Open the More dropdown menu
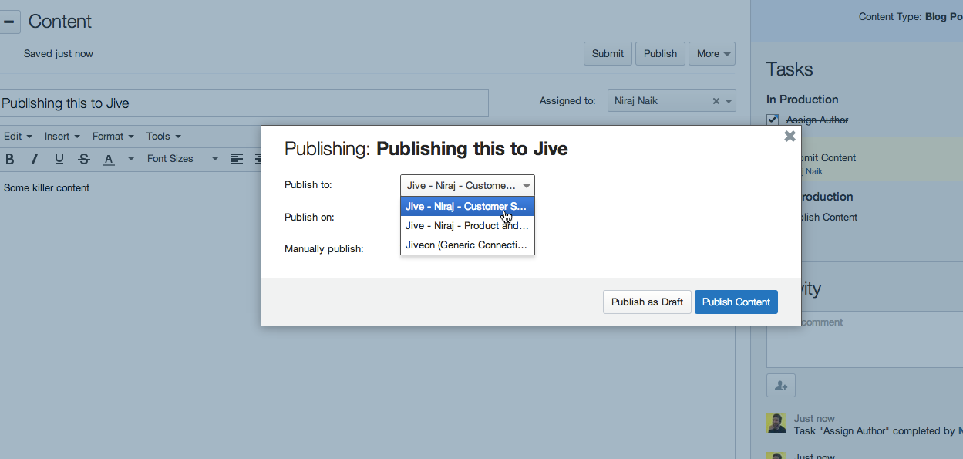963x459 pixels. tap(712, 53)
